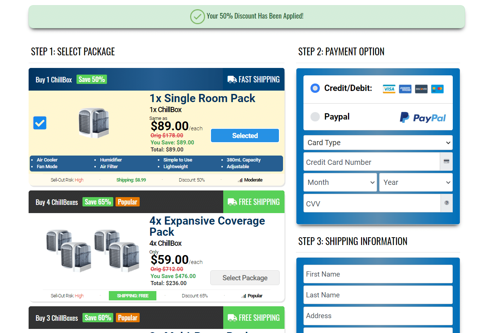
Task: Click 'You Save $476.00' text
Action: coord(173,276)
